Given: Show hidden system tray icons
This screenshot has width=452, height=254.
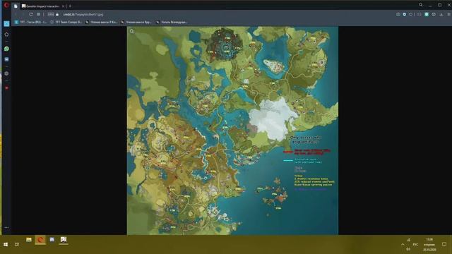Looking at the screenshot, I should point(403,245).
